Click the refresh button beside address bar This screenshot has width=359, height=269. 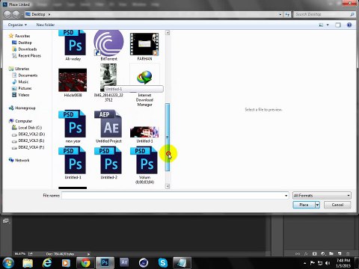tap(287, 14)
